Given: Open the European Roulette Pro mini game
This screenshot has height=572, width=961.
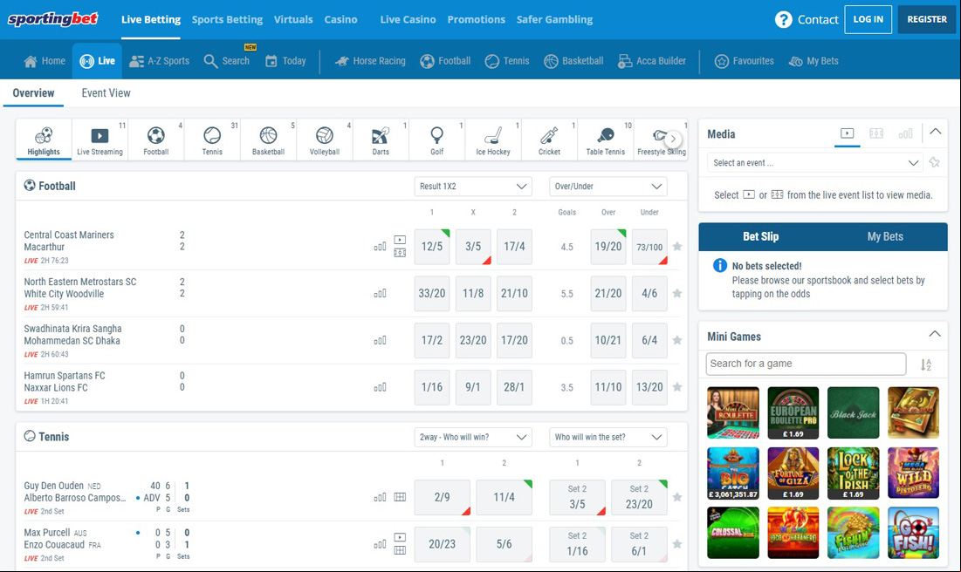Looking at the screenshot, I should pos(793,412).
